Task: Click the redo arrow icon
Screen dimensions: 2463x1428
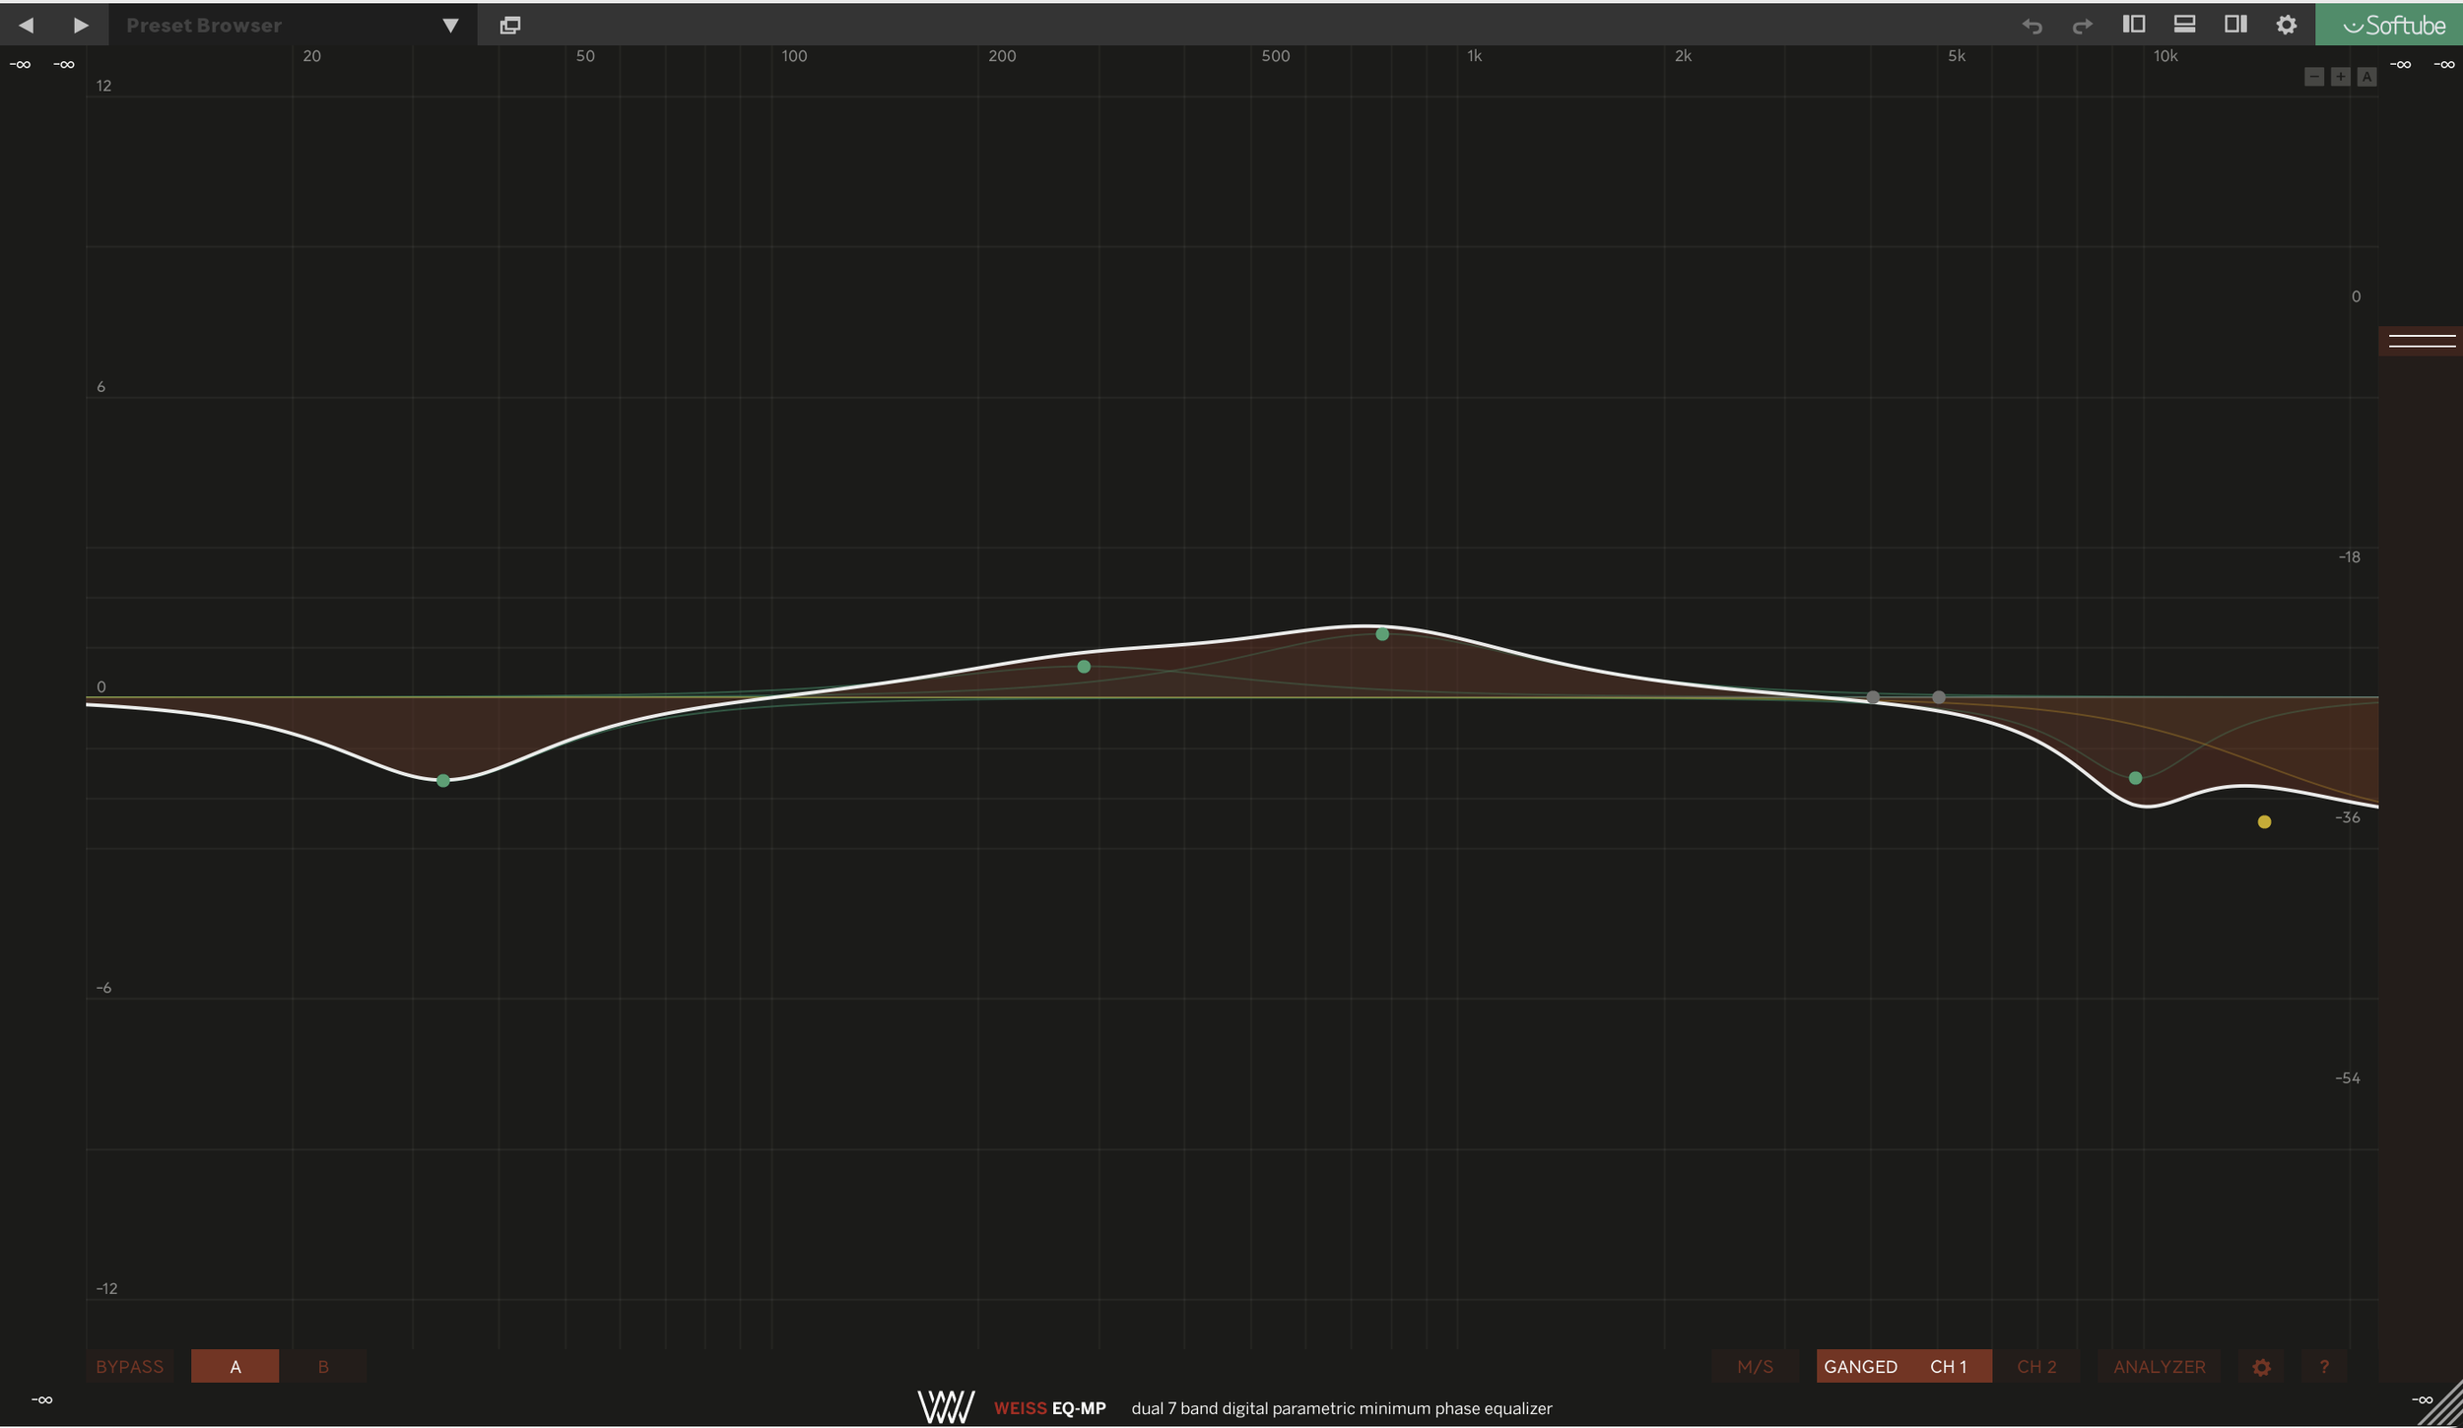Action: (x=2082, y=26)
